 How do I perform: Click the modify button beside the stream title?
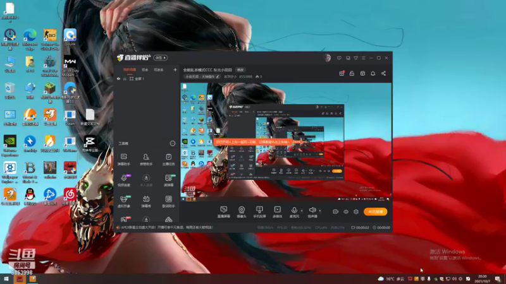click(240, 70)
